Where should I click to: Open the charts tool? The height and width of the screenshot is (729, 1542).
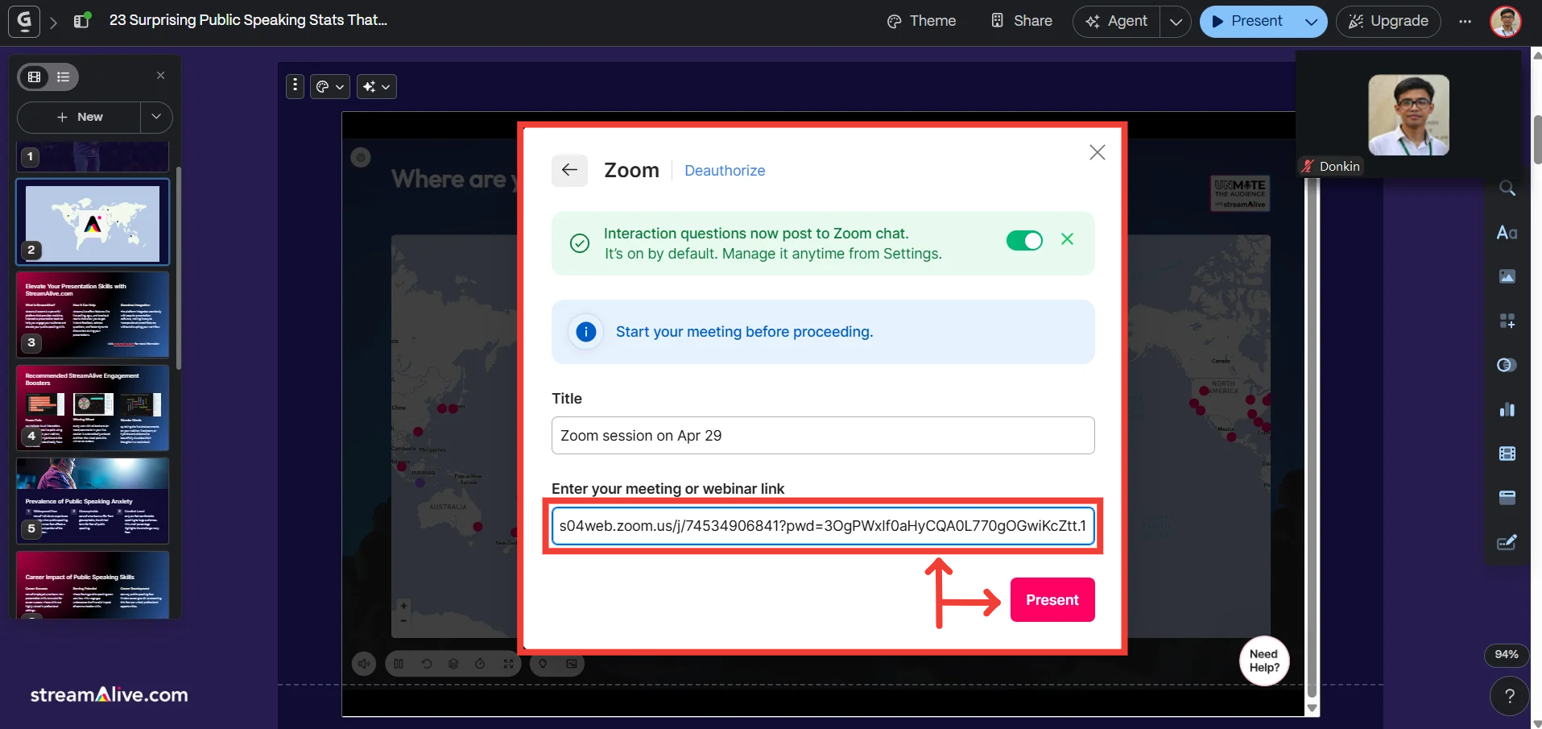(x=1507, y=410)
